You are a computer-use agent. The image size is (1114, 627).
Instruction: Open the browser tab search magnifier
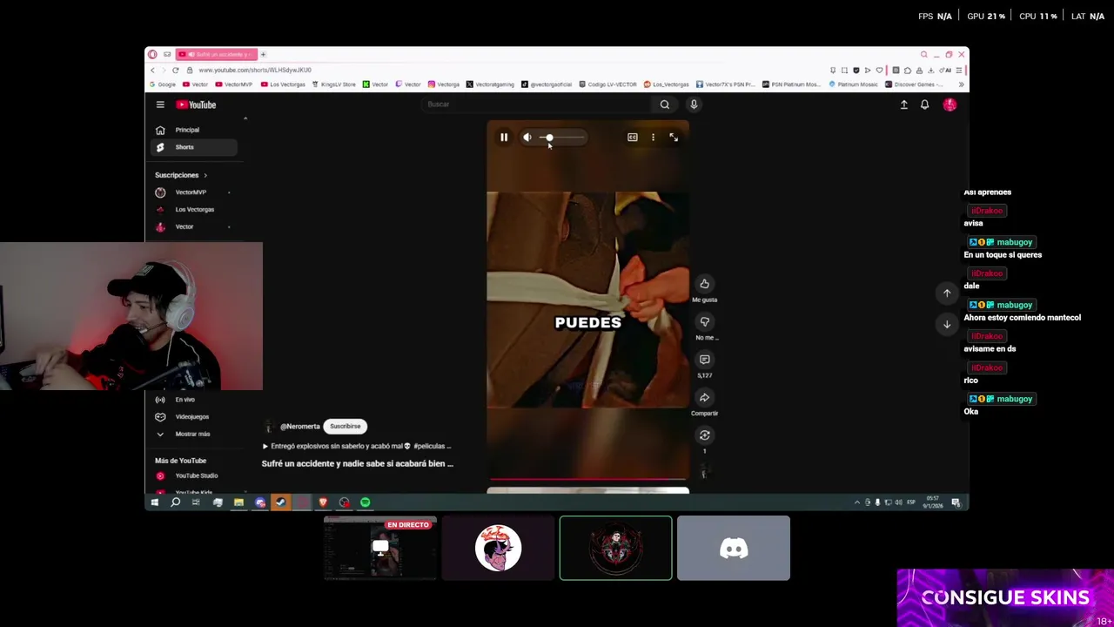click(924, 54)
